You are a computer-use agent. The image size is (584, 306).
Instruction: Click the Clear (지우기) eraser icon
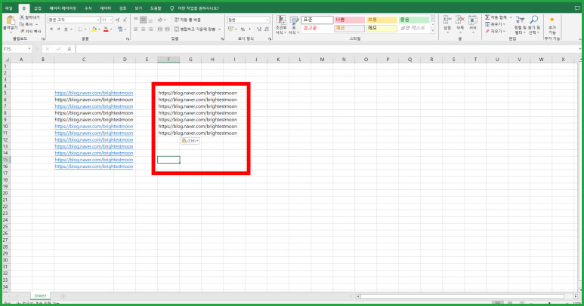[487, 31]
